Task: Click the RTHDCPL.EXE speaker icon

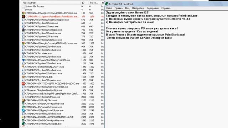Action: pyautogui.click(x=23, y=77)
